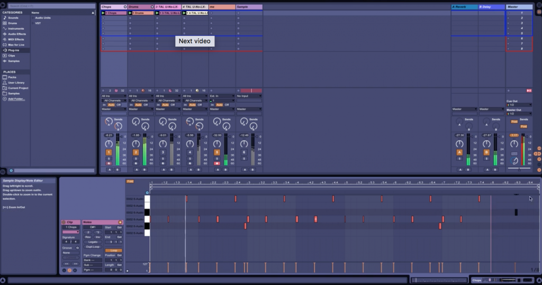Open All Ins input dropdown on Chops
This screenshot has height=285, width=542.
pyautogui.click(x=113, y=96)
